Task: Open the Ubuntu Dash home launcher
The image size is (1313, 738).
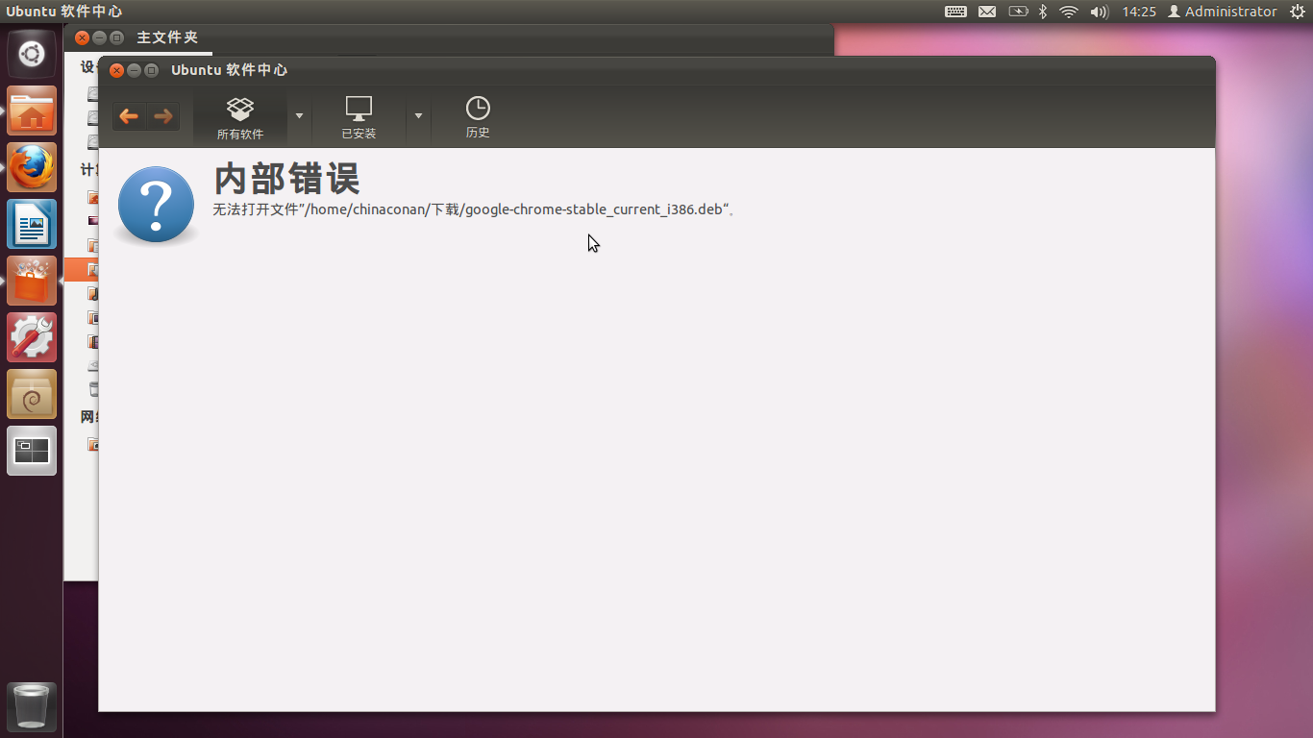Action: click(32, 54)
